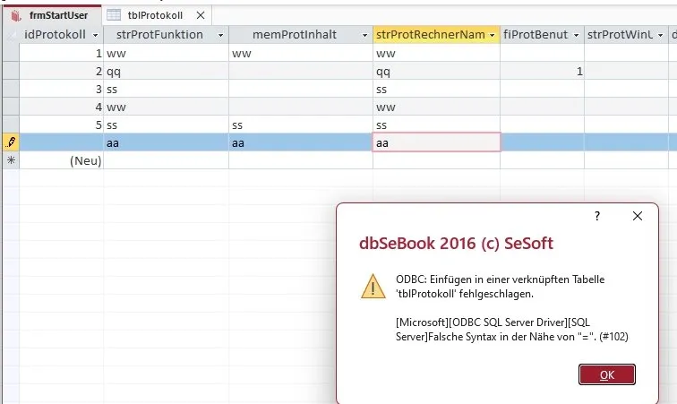
Task: Open idProtokoll column filter dropdown
Action: [x=96, y=35]
